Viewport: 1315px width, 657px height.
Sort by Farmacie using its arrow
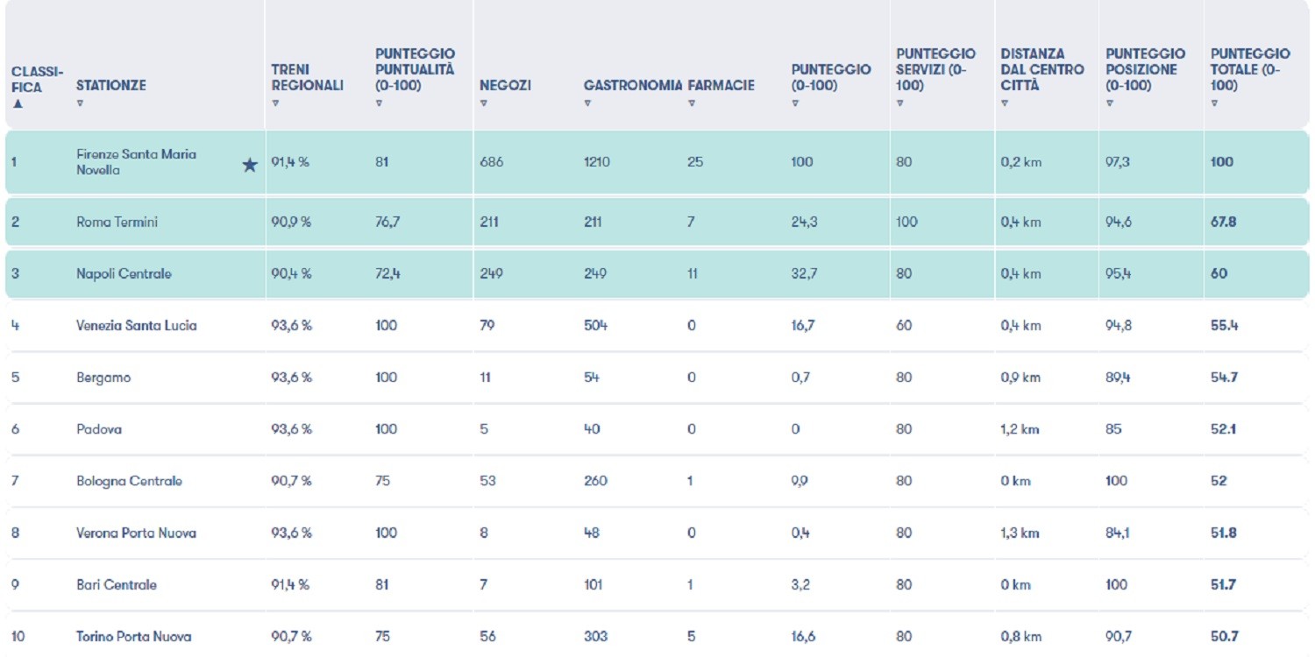click(692, 103)
